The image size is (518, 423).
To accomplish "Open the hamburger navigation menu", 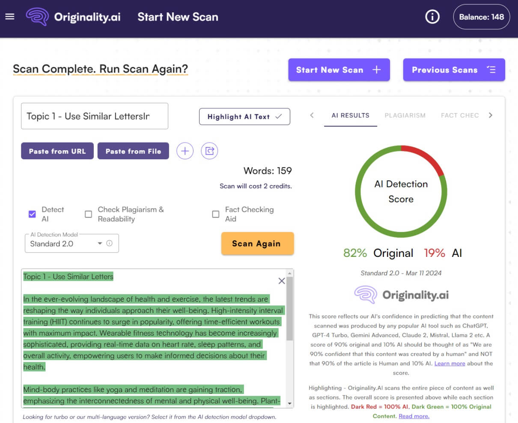I will pyautogui.click(x=9, y=17).
